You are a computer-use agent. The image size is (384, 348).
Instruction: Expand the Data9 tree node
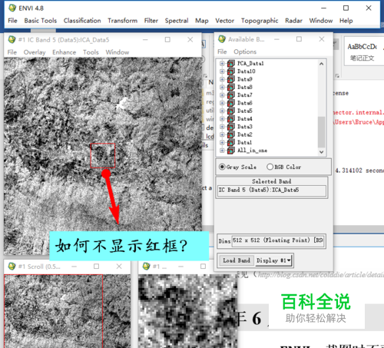coord(222,79)
